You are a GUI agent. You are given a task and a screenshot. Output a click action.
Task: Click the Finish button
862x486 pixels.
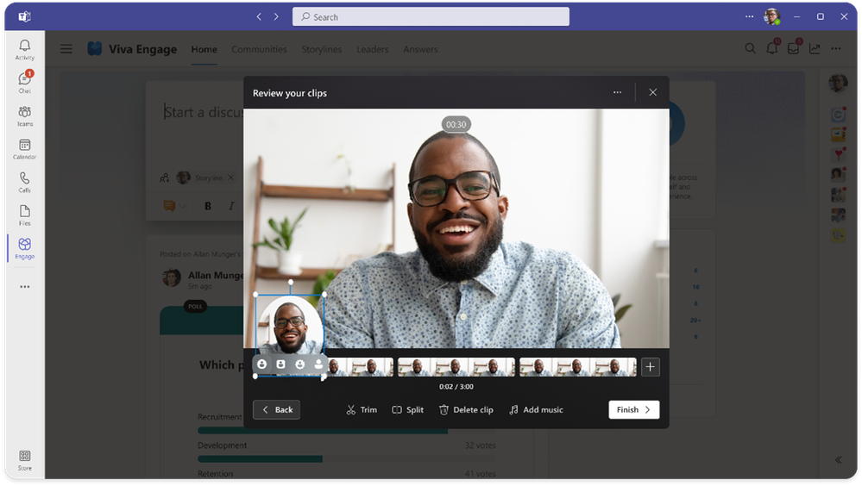tap(634, 409)
